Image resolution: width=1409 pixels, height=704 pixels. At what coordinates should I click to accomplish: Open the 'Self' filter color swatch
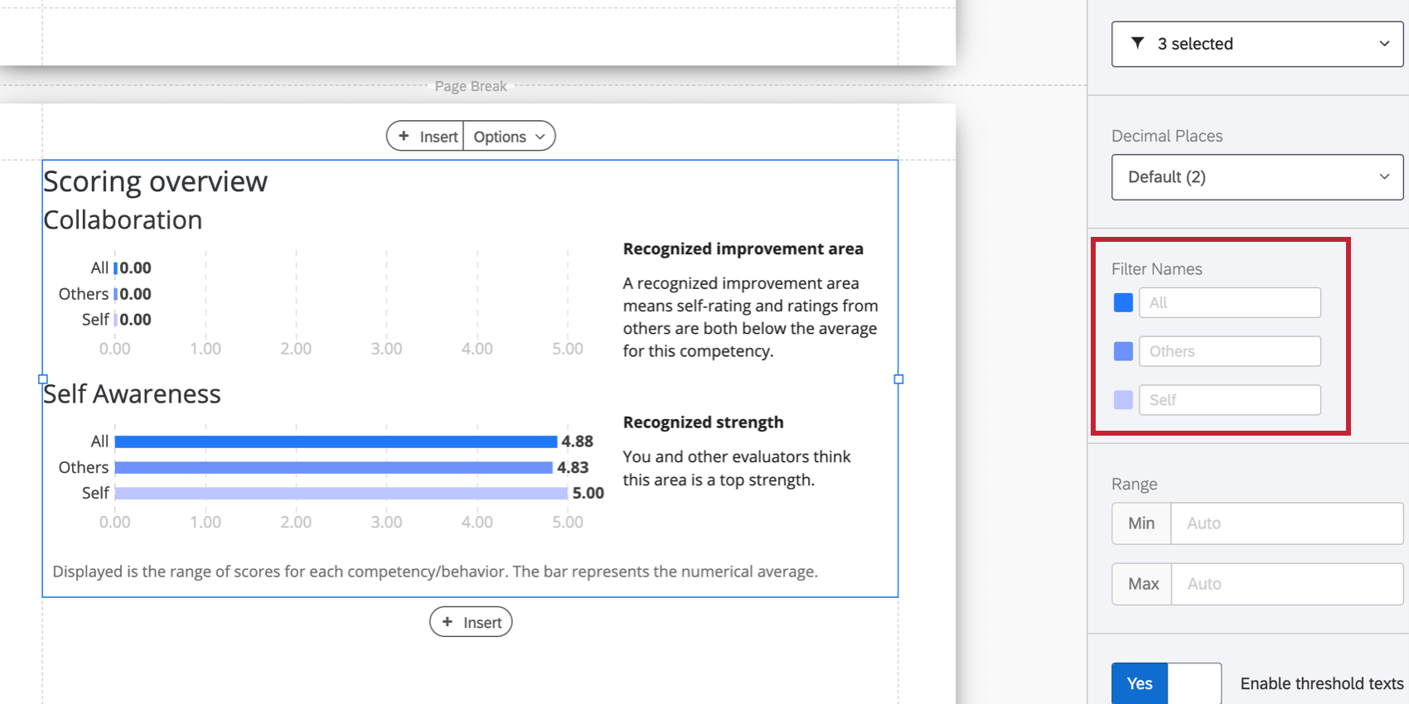point(1123,400)
